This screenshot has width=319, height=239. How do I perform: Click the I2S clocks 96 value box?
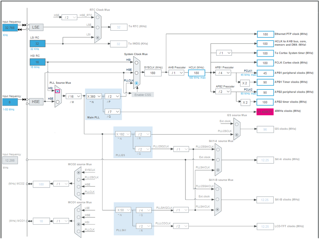point(265,129)
